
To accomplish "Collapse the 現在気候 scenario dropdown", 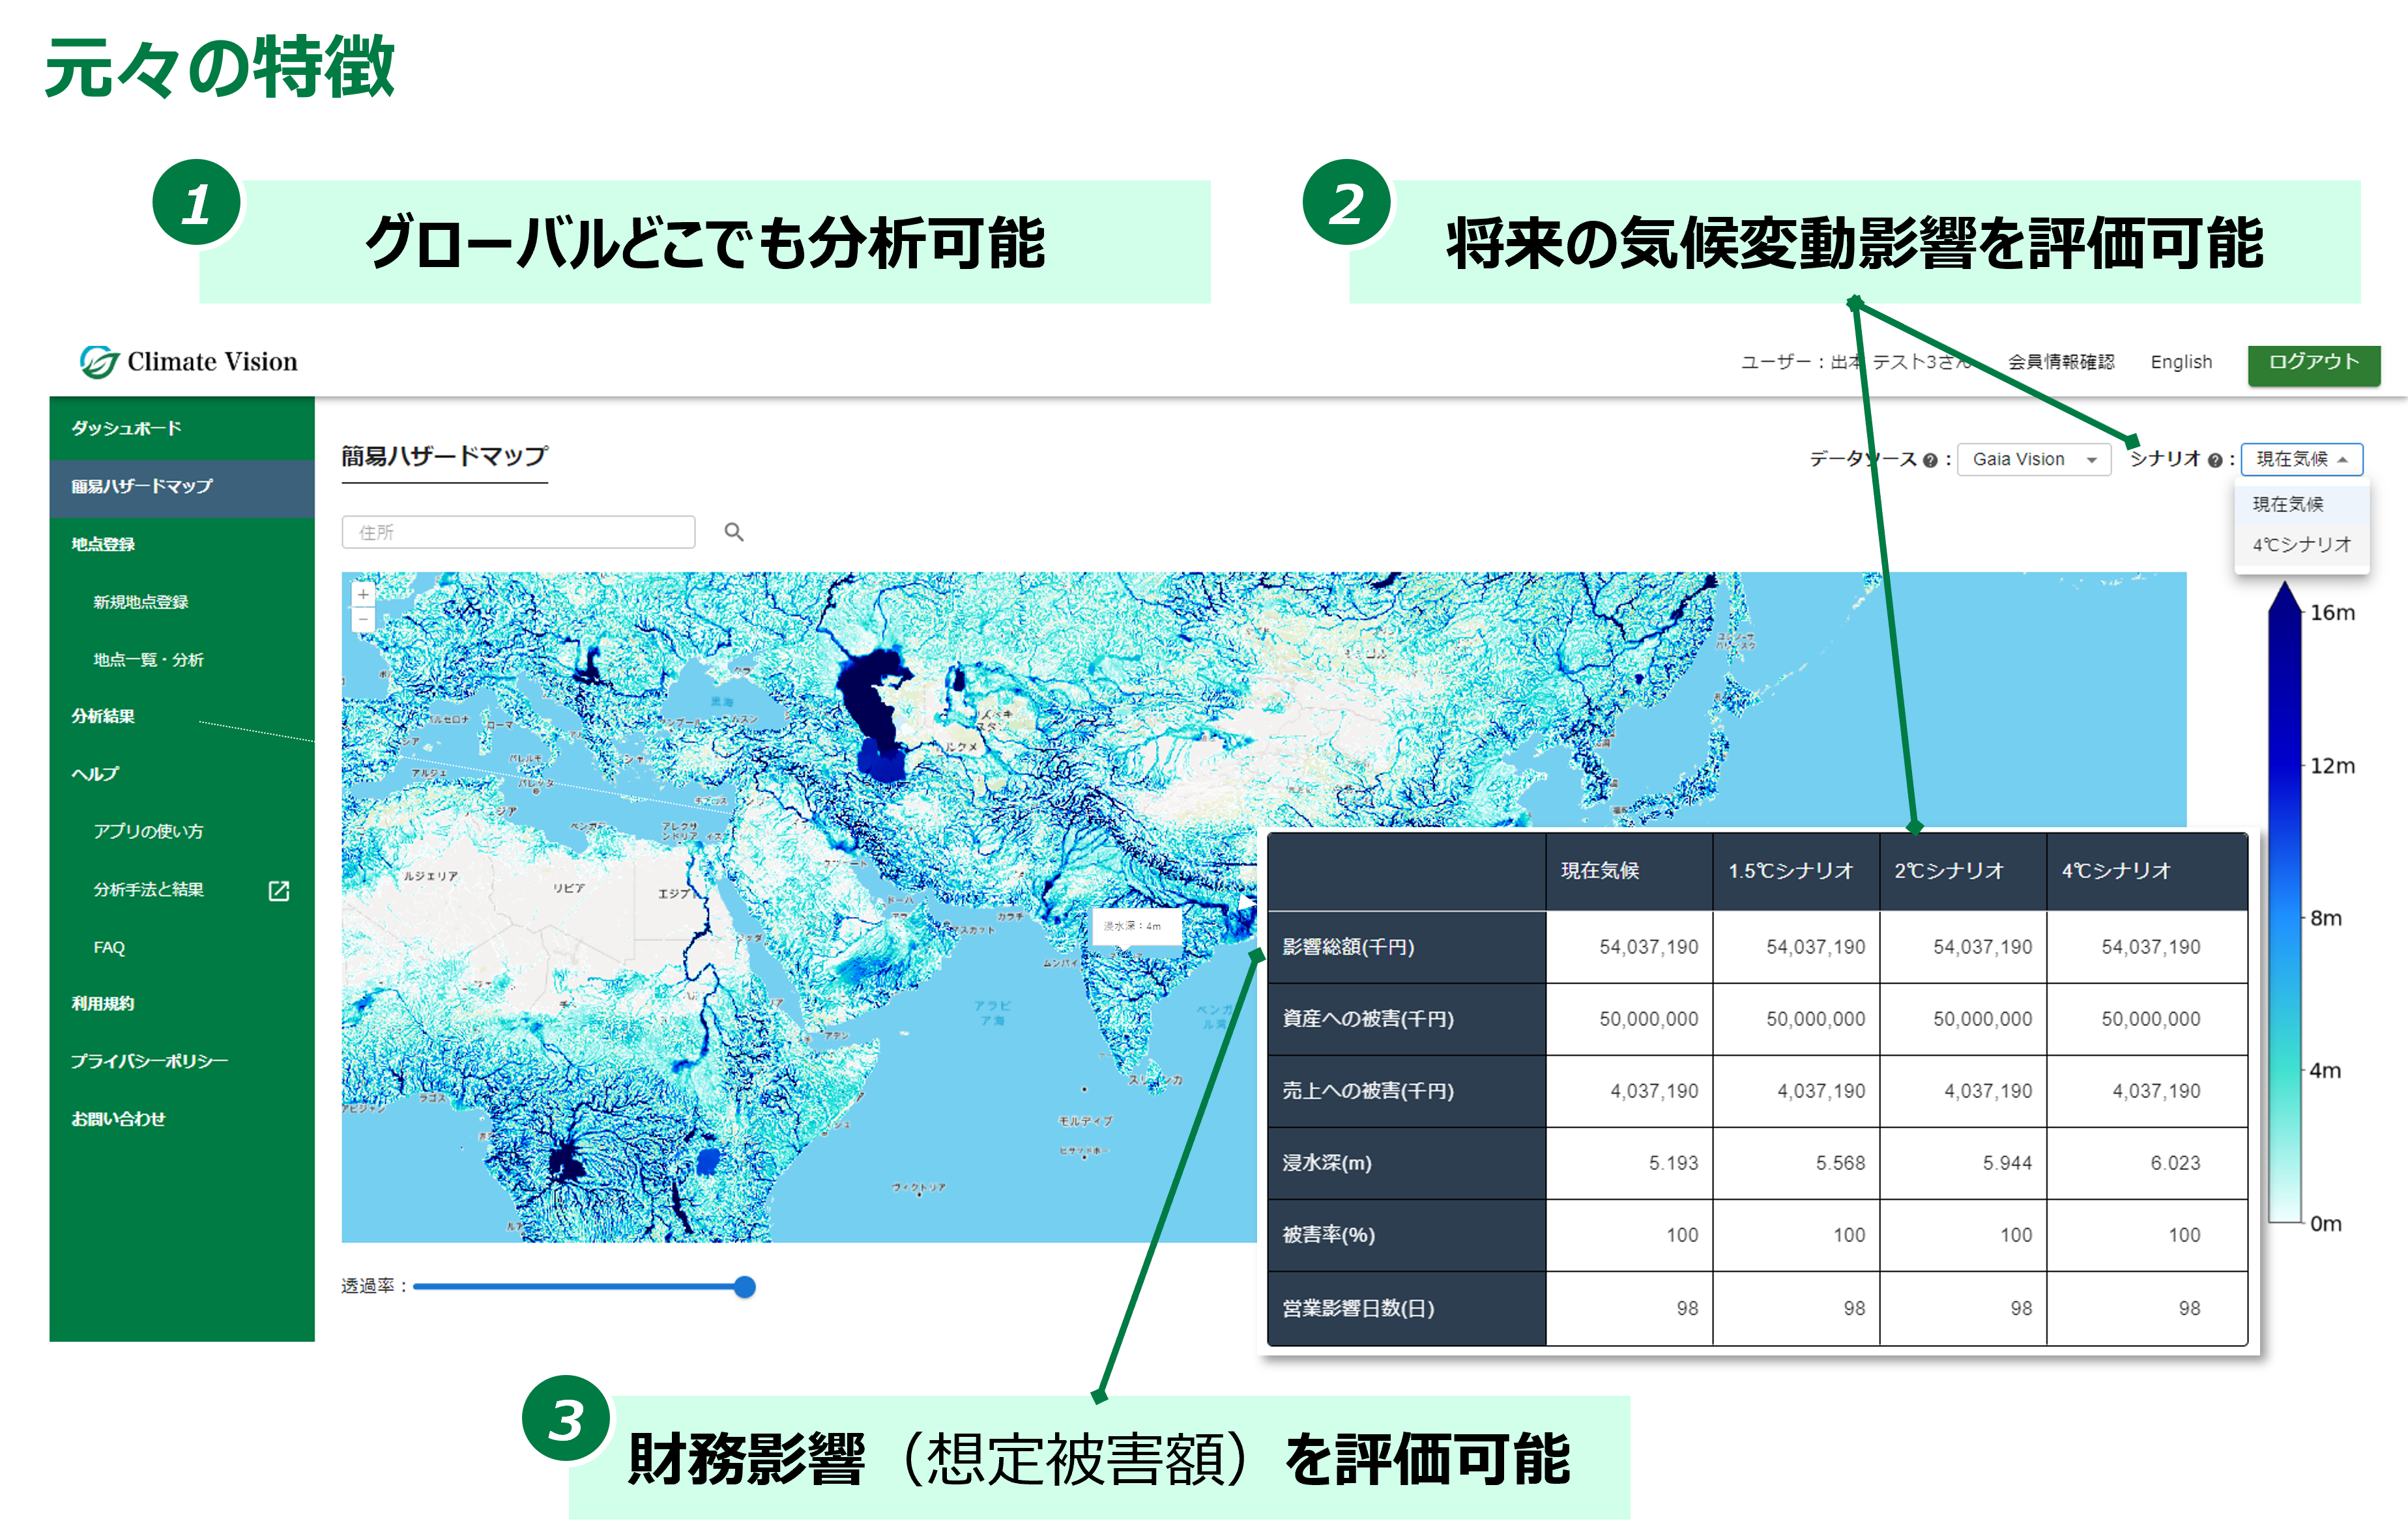I will pyautogui.click(x=2301, y=459).
